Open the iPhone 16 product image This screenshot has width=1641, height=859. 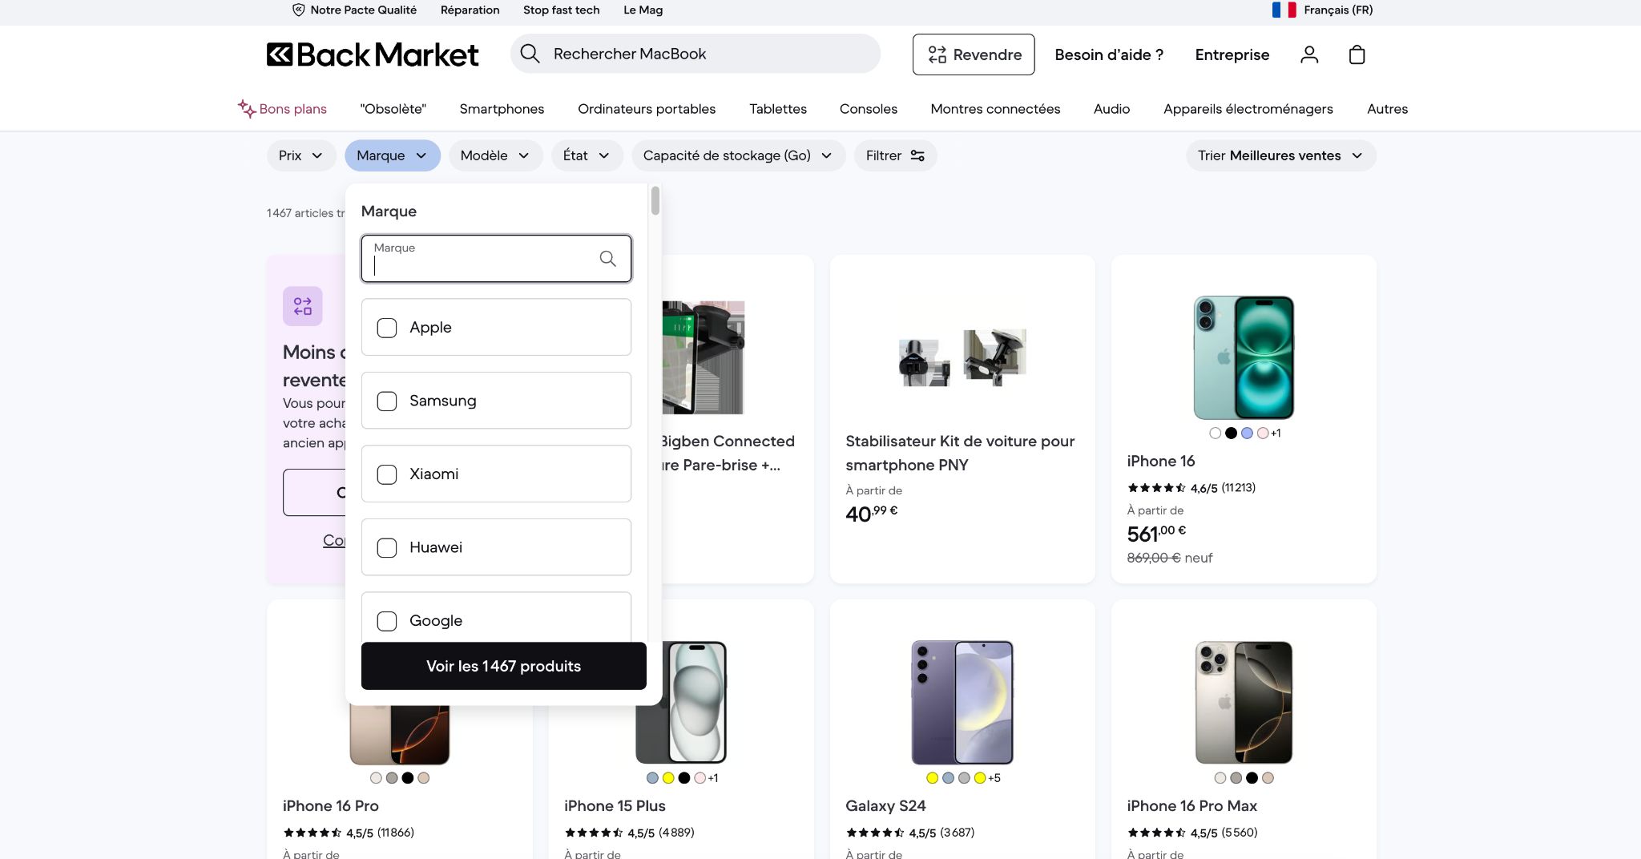pos(1244,357)
